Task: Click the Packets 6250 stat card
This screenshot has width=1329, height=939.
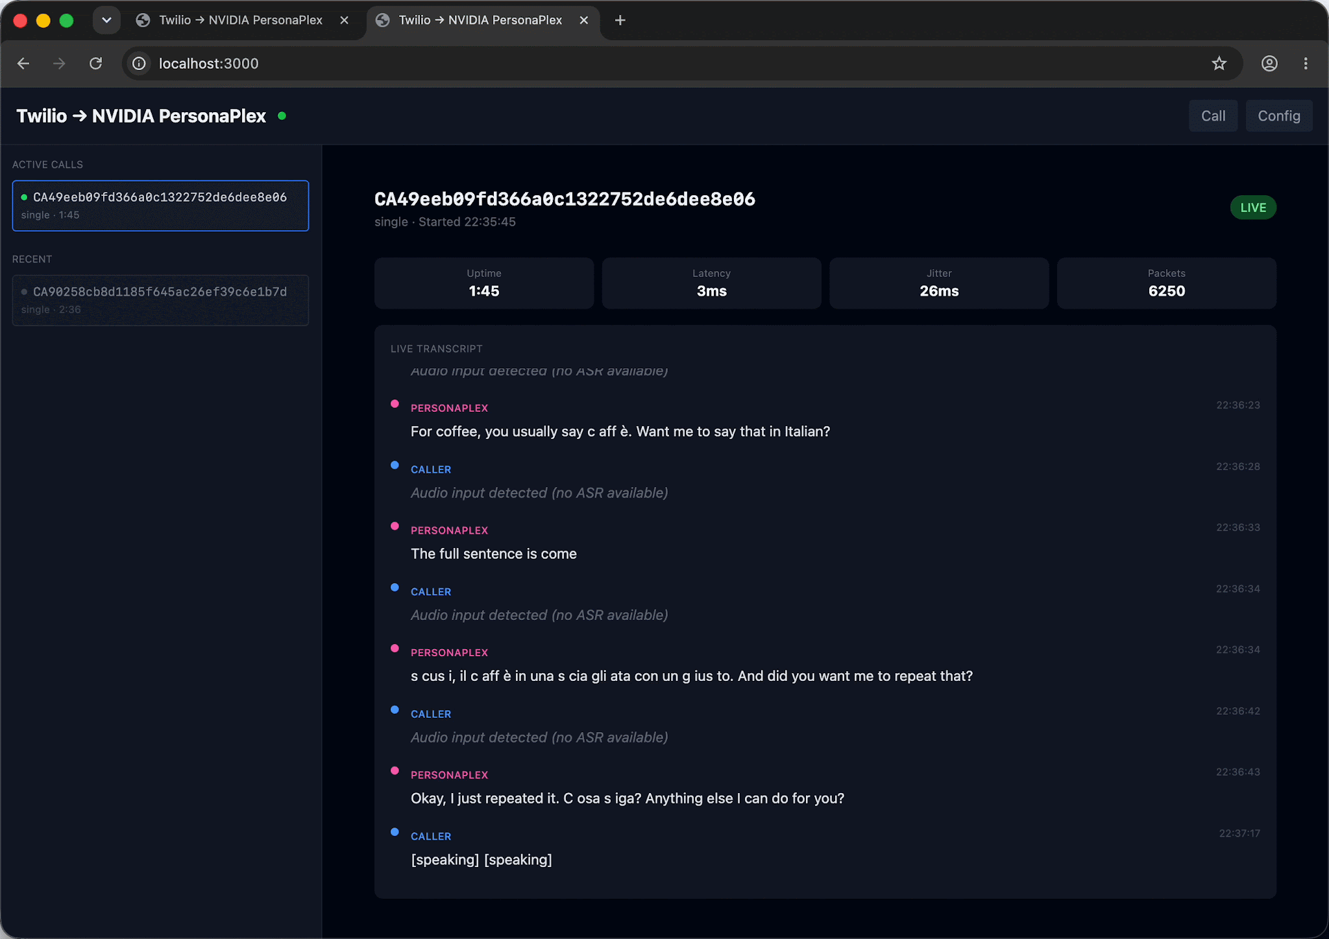Action: [1166, 283]
